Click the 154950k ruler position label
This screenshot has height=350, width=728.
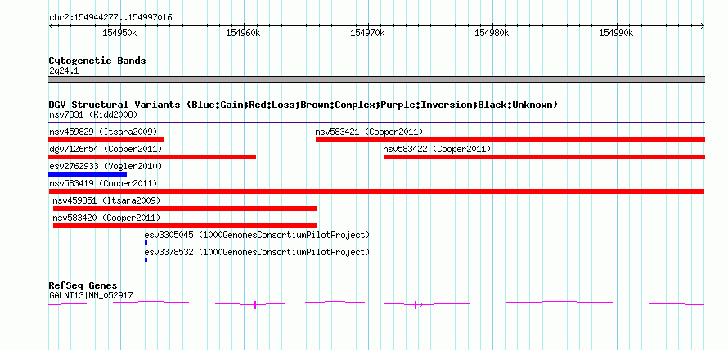point(119,33)
